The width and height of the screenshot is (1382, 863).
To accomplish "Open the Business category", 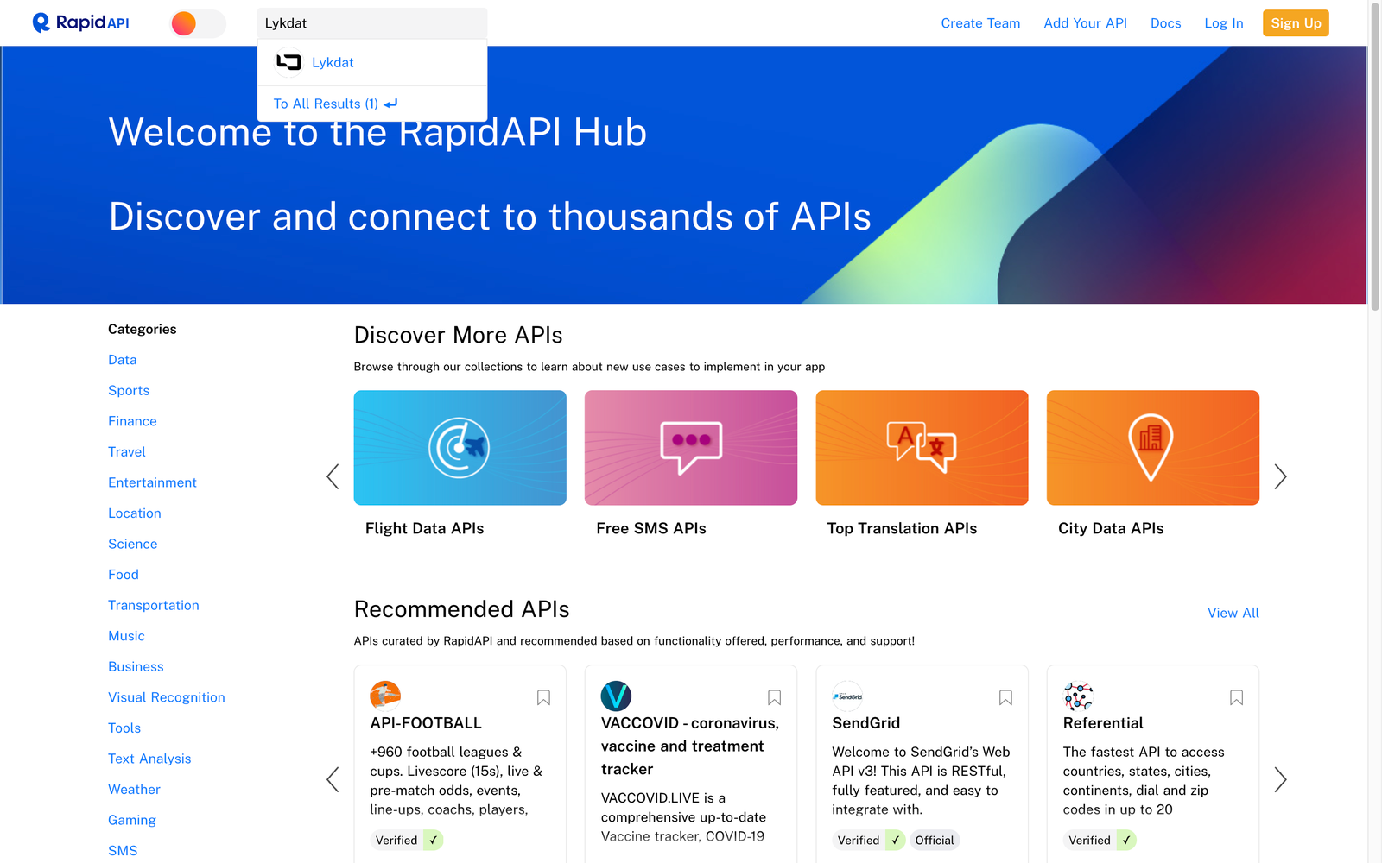I will [136, 666].
